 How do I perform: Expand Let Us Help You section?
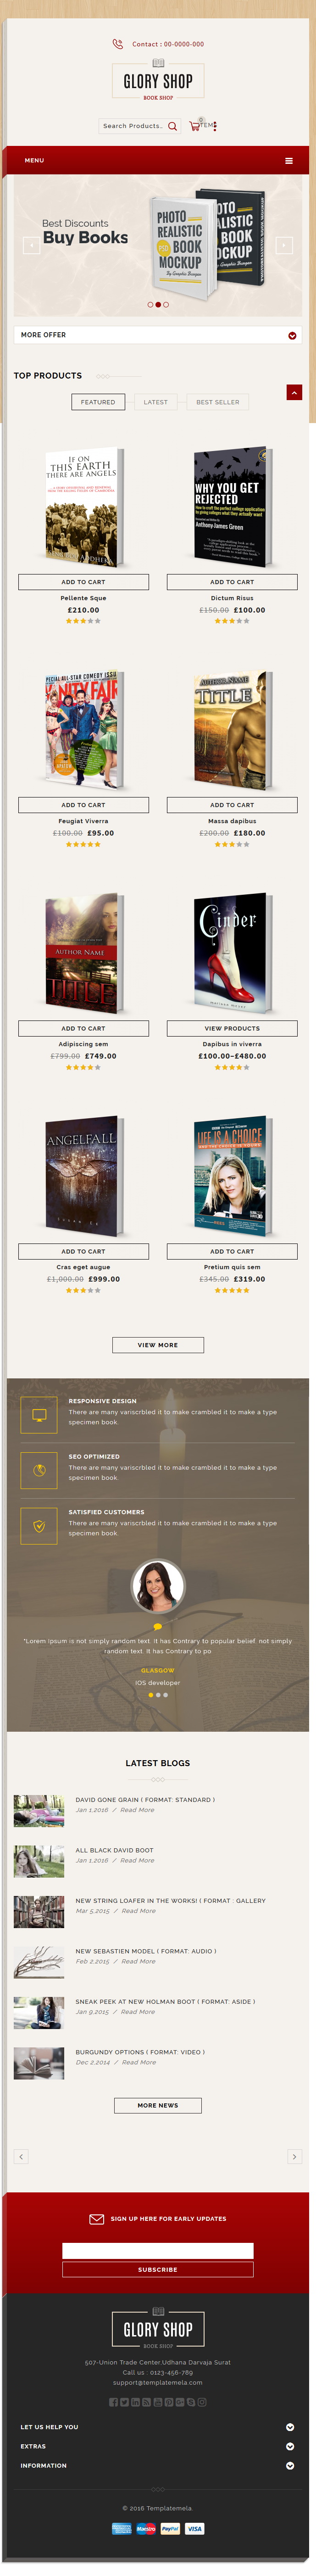(290, 2426)
